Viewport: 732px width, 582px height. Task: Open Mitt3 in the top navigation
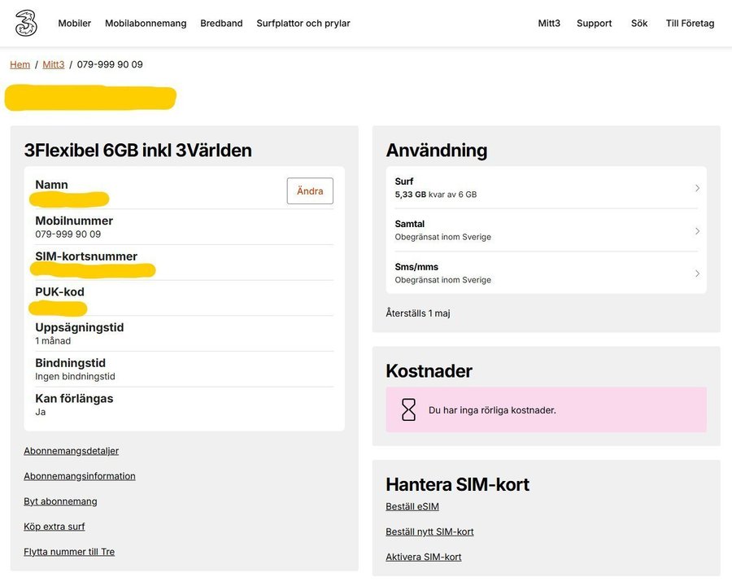pyautogui.click(x=549, y=24)
